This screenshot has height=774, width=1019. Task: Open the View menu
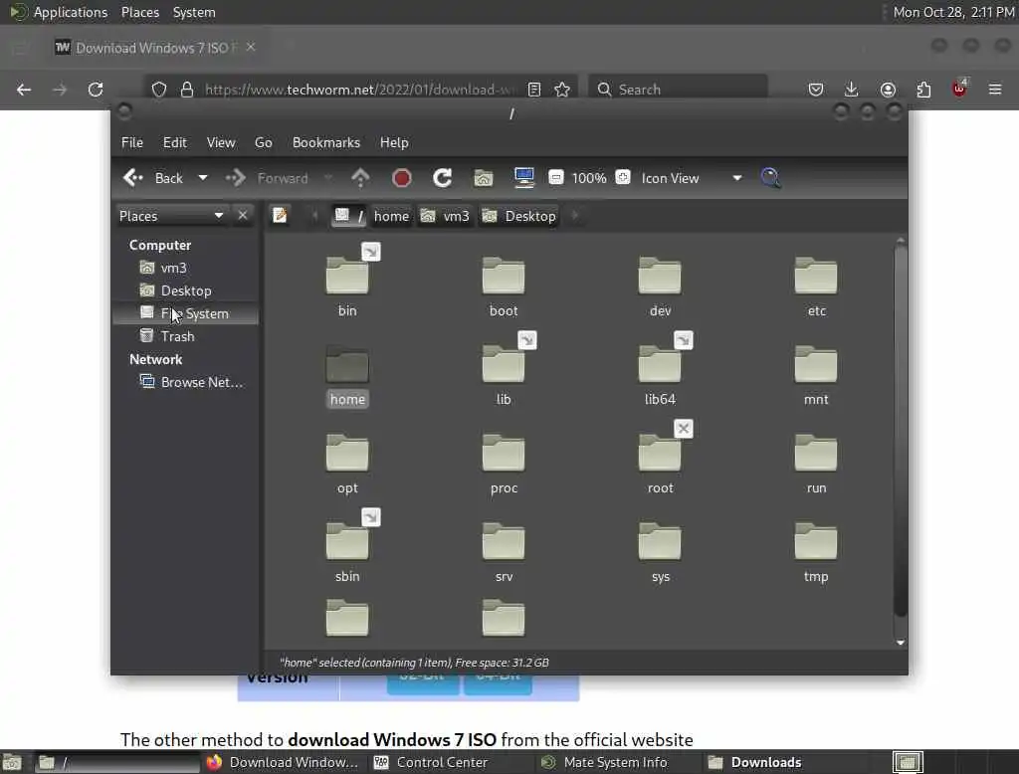(x=221, y=142)
